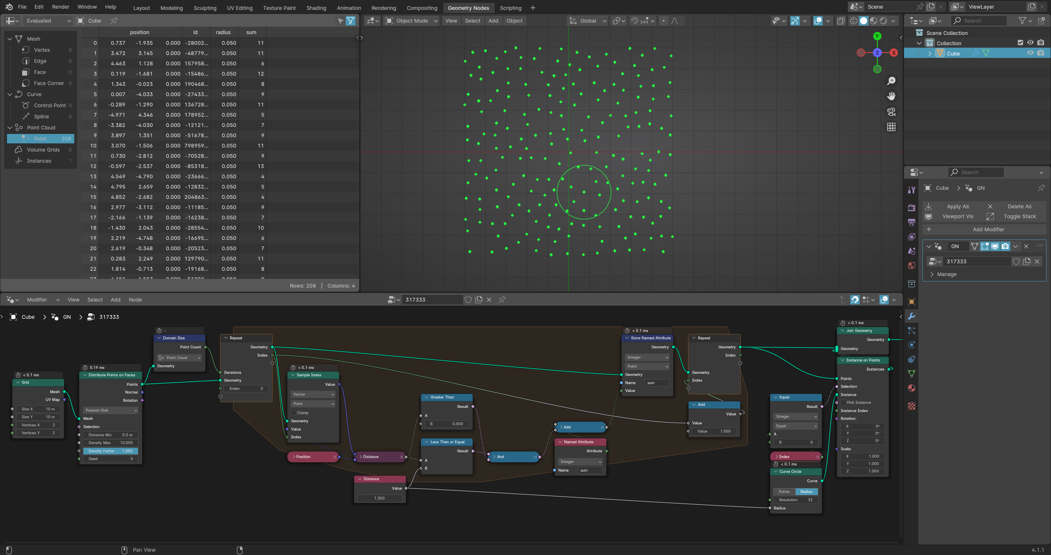
Task: Open the Evaluated dropdown in spreadsheet
Action: tap(48, 21)
